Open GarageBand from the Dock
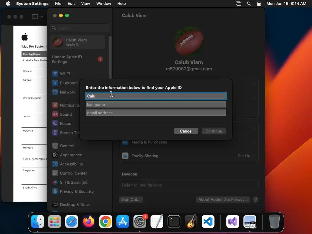Image resolution: width=312 pixels, height=234 pixels. tap(191, 222)
